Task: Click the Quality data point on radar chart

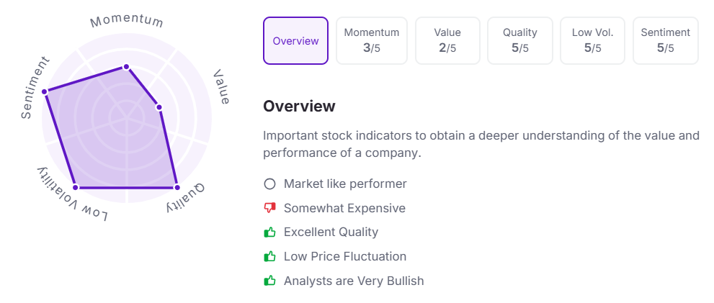Action: [x=177, y=187]
